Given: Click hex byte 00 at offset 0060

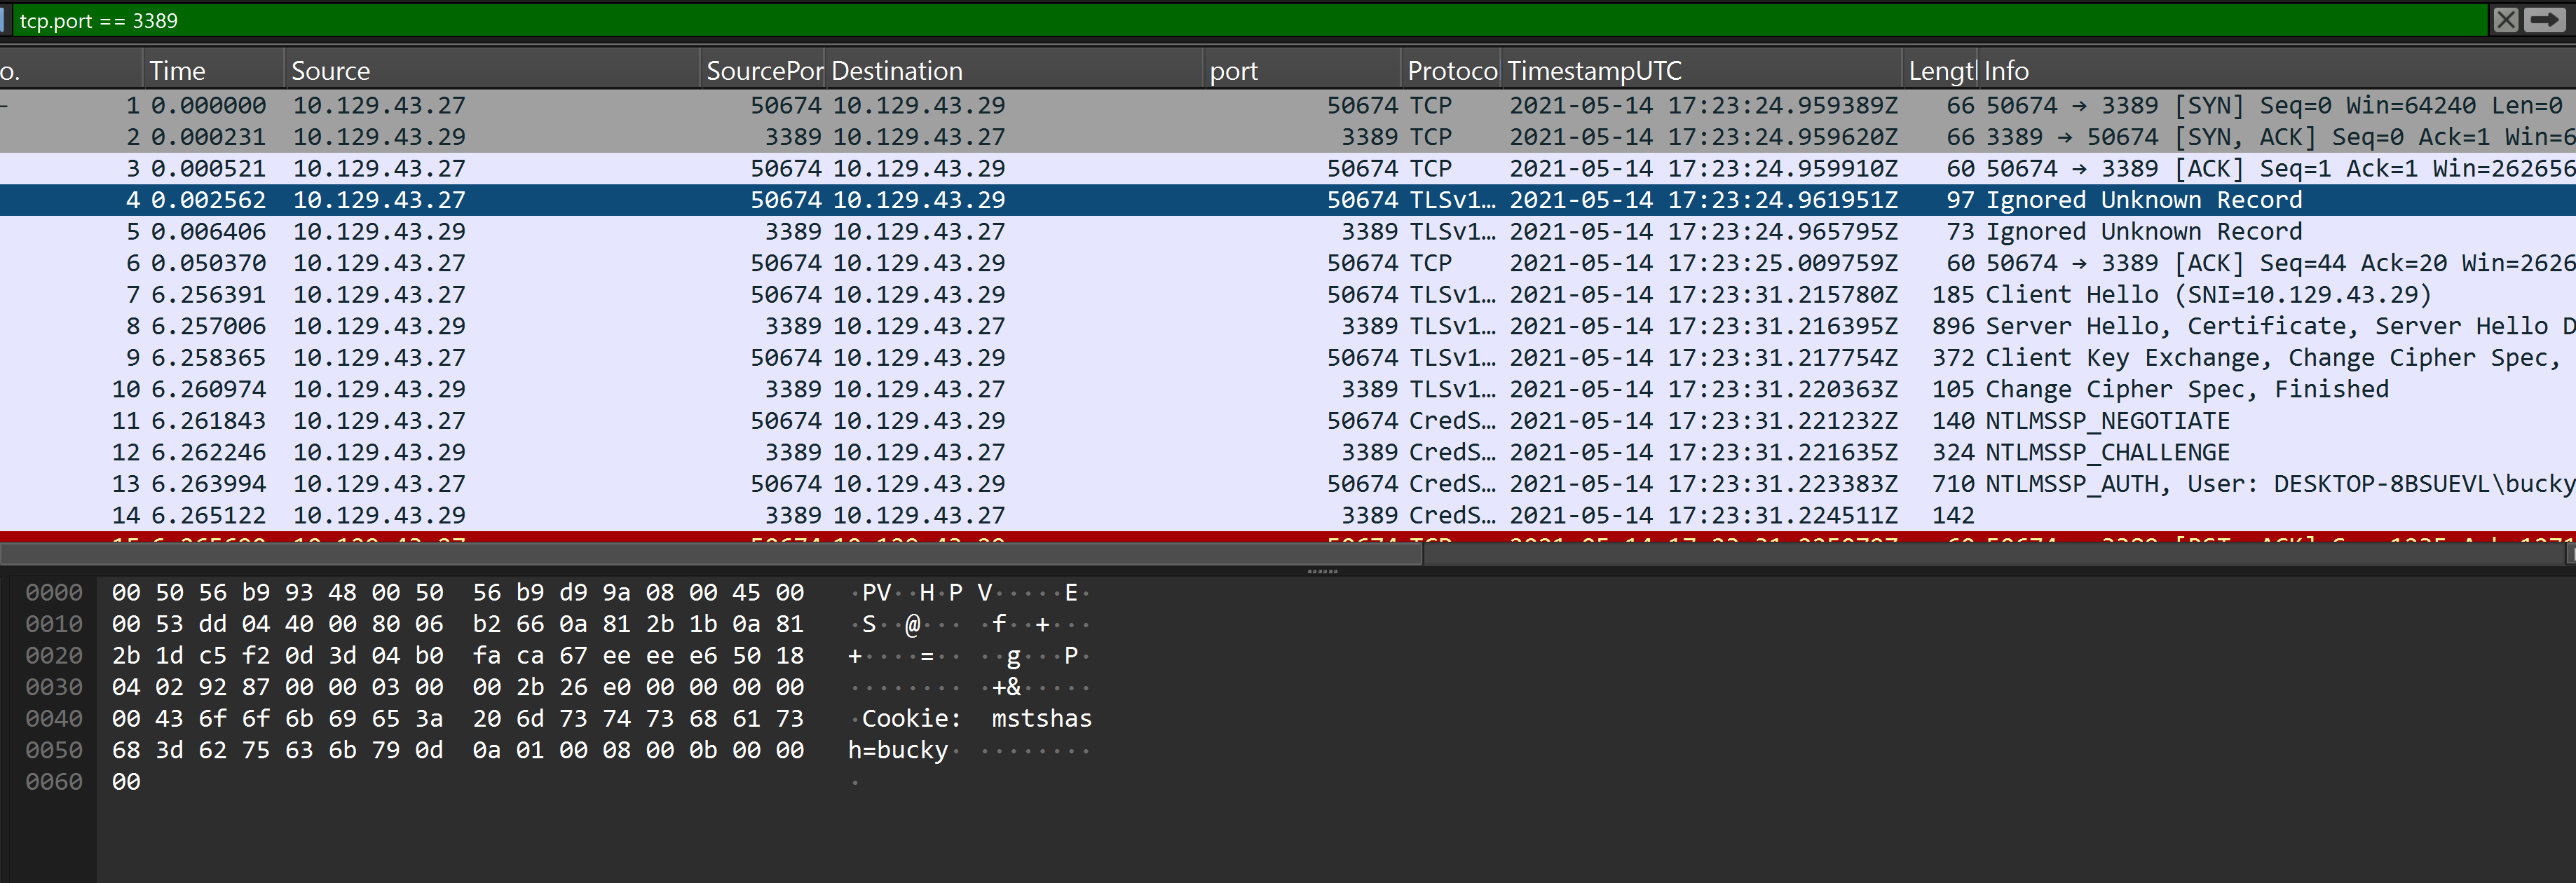Looking at the screenshot, I should [126, 781].
